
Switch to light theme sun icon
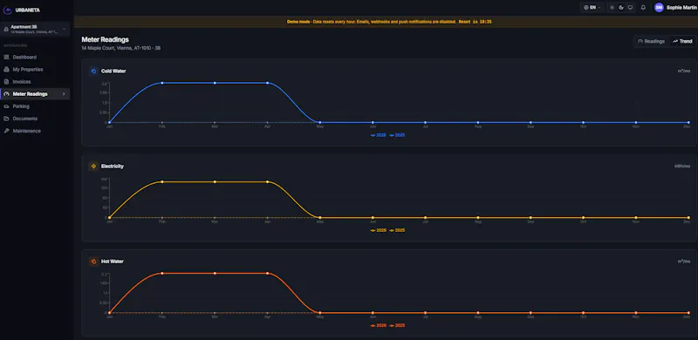click(x=612, y=8)
